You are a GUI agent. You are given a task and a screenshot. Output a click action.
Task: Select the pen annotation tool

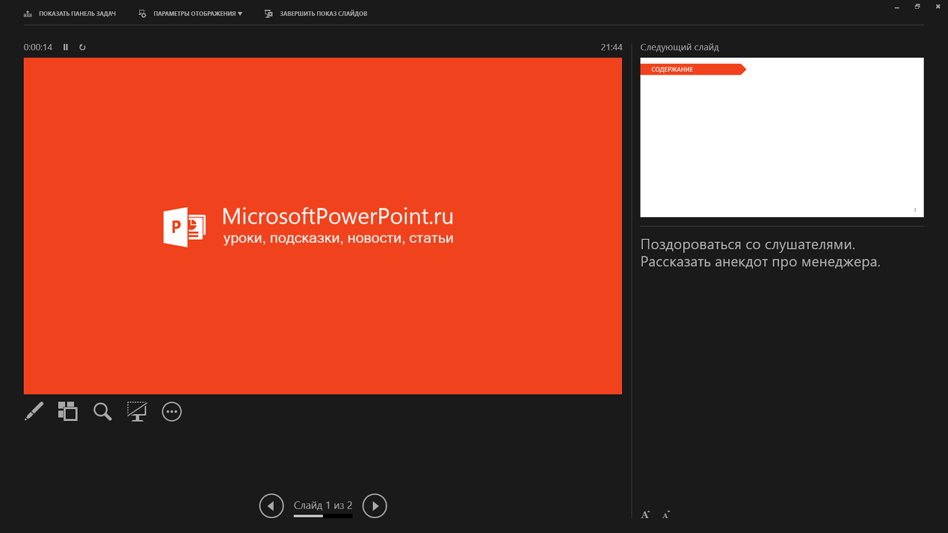tap(34, 411)
